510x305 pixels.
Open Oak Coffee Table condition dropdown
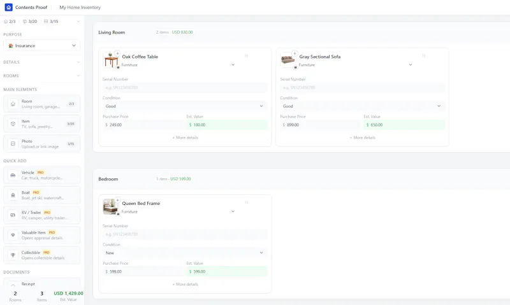tap(185, 106)
